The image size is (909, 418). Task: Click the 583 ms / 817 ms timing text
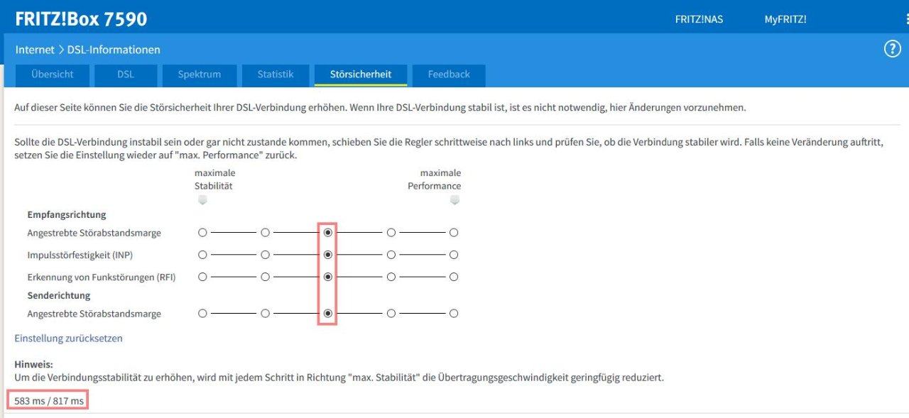[49, 401]
